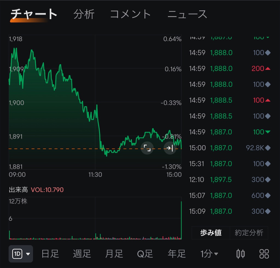Choose 月足 monthly chart
Image resolution: width=280 pixels, height=268 pixels.
(114, 254)
